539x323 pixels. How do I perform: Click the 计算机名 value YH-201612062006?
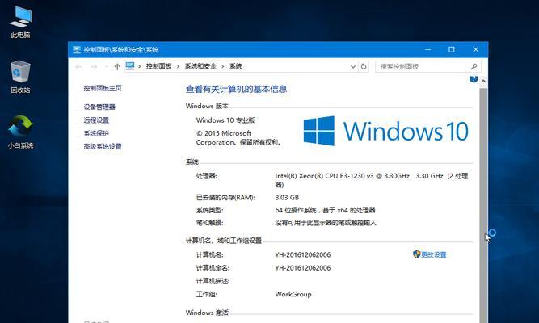303,254
